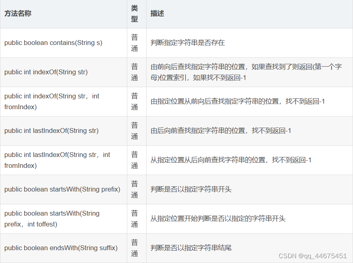
Task: Click the description 从指定位置开始判断是否以指定的字符串开头
Action: (x=218, y=219)
